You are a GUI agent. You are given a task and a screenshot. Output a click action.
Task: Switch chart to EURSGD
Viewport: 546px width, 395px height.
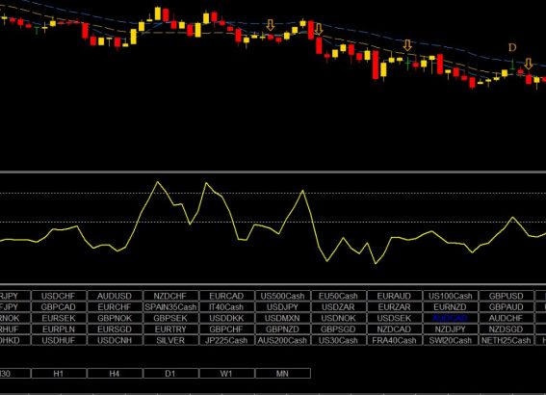(115, 329)
